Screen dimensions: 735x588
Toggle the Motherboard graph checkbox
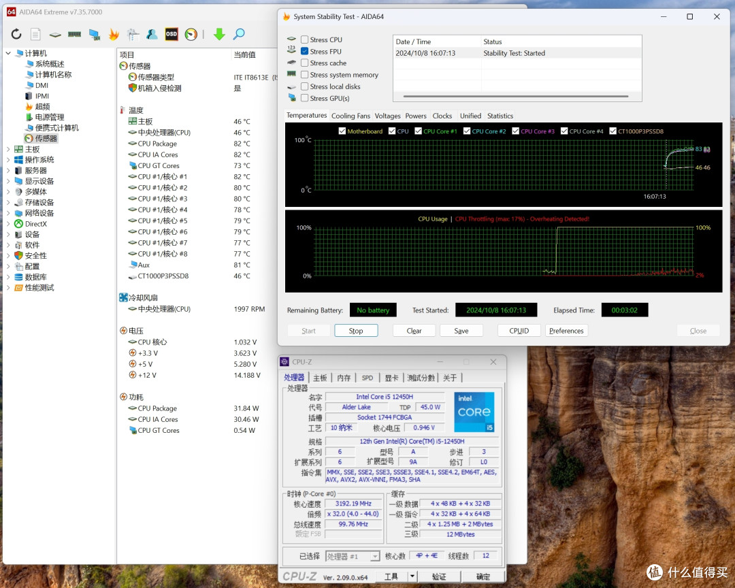pyautogui.click(x=342, y=131)
